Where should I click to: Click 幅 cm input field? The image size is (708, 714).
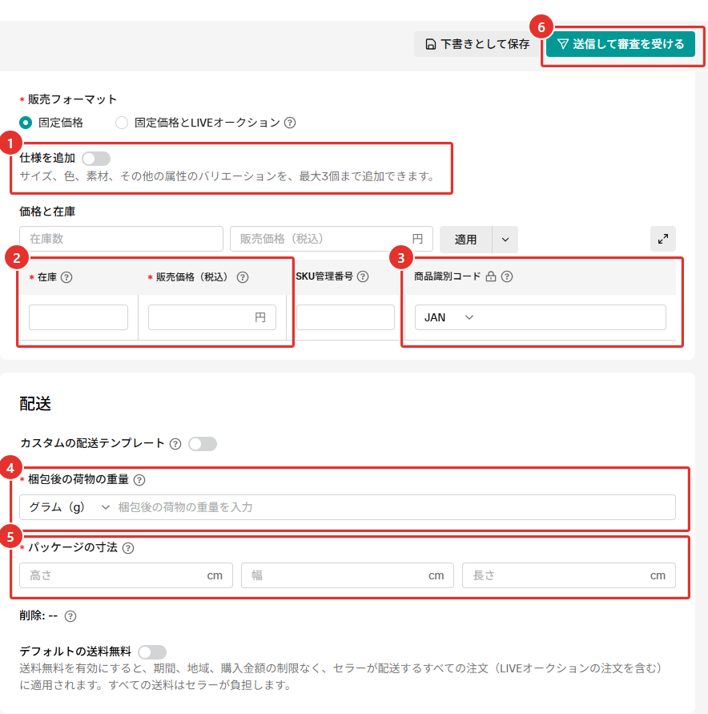click(348, 575)
